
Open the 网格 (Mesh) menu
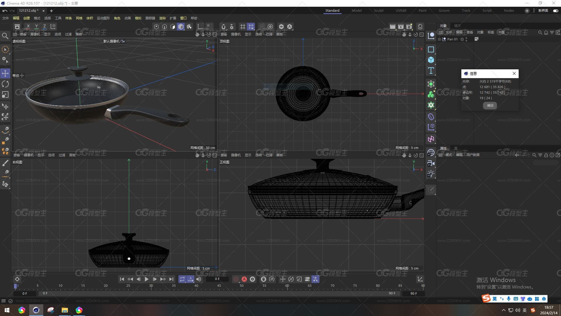[79, 18]
